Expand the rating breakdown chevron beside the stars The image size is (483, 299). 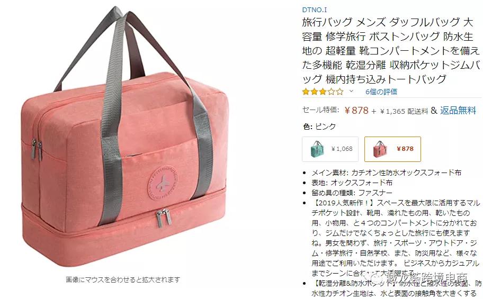(351, 91)
